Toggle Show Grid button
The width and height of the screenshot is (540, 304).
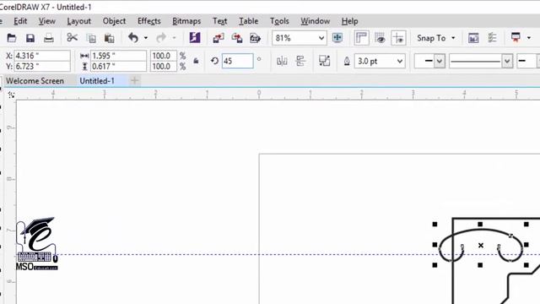click(381, 38)
